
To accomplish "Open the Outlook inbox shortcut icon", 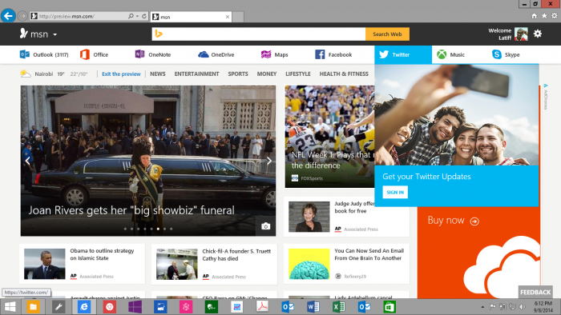I will coord(25,54).
